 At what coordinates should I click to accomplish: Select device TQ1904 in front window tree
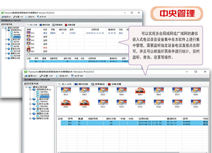point(44,92)
